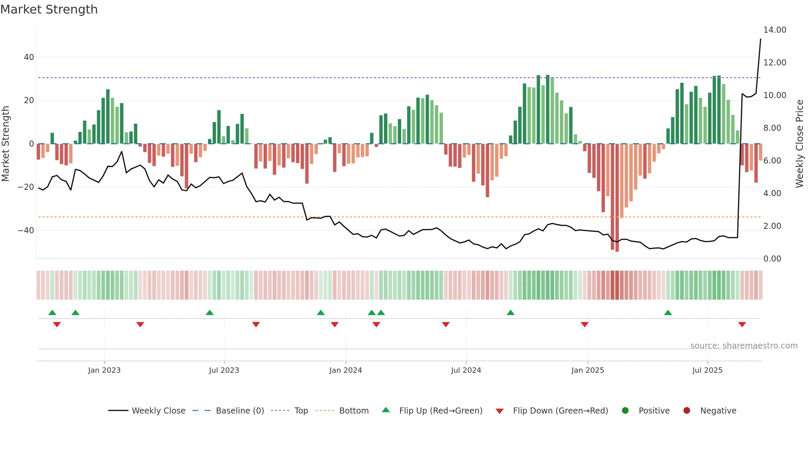Viewport: 809px width, 455px height.
Task: Select the last flip-down marker after Jul 2025
Action: coord(742,324)
